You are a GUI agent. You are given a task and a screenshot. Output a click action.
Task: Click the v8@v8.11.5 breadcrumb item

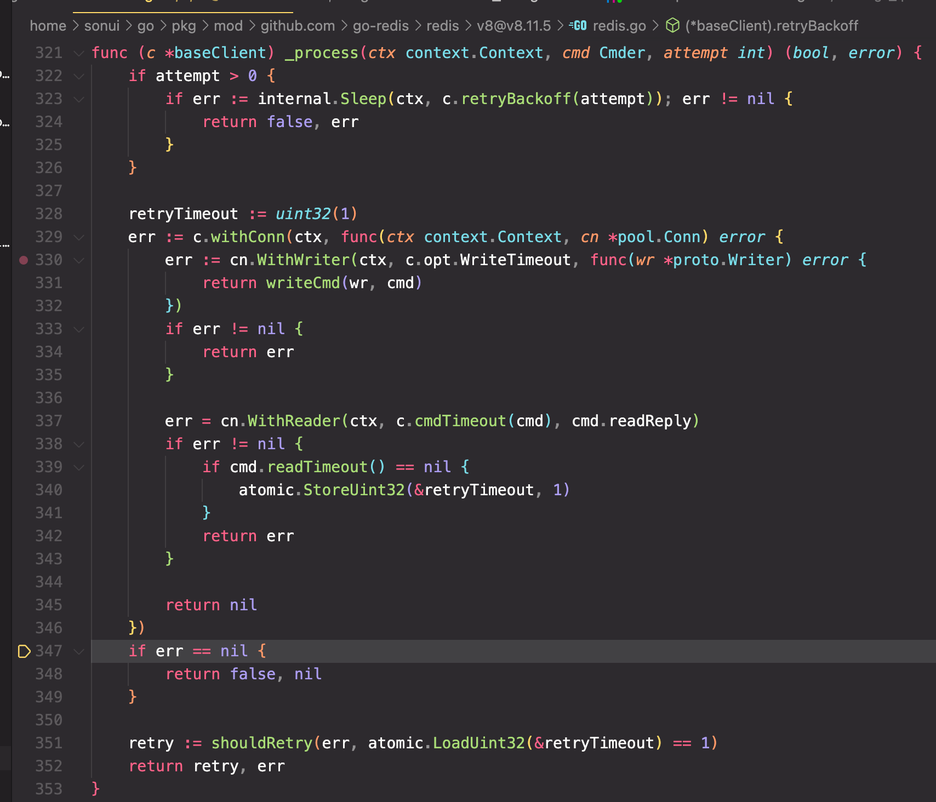click(513, 25)
